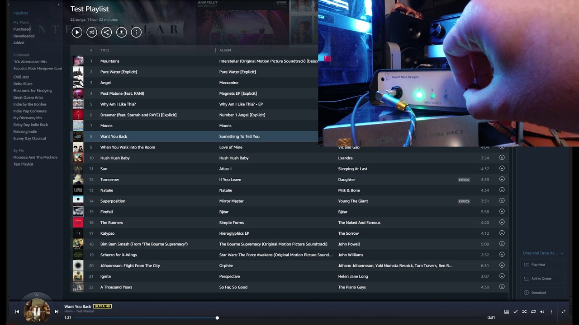Download the song Tomorrow

coord(502,179)
